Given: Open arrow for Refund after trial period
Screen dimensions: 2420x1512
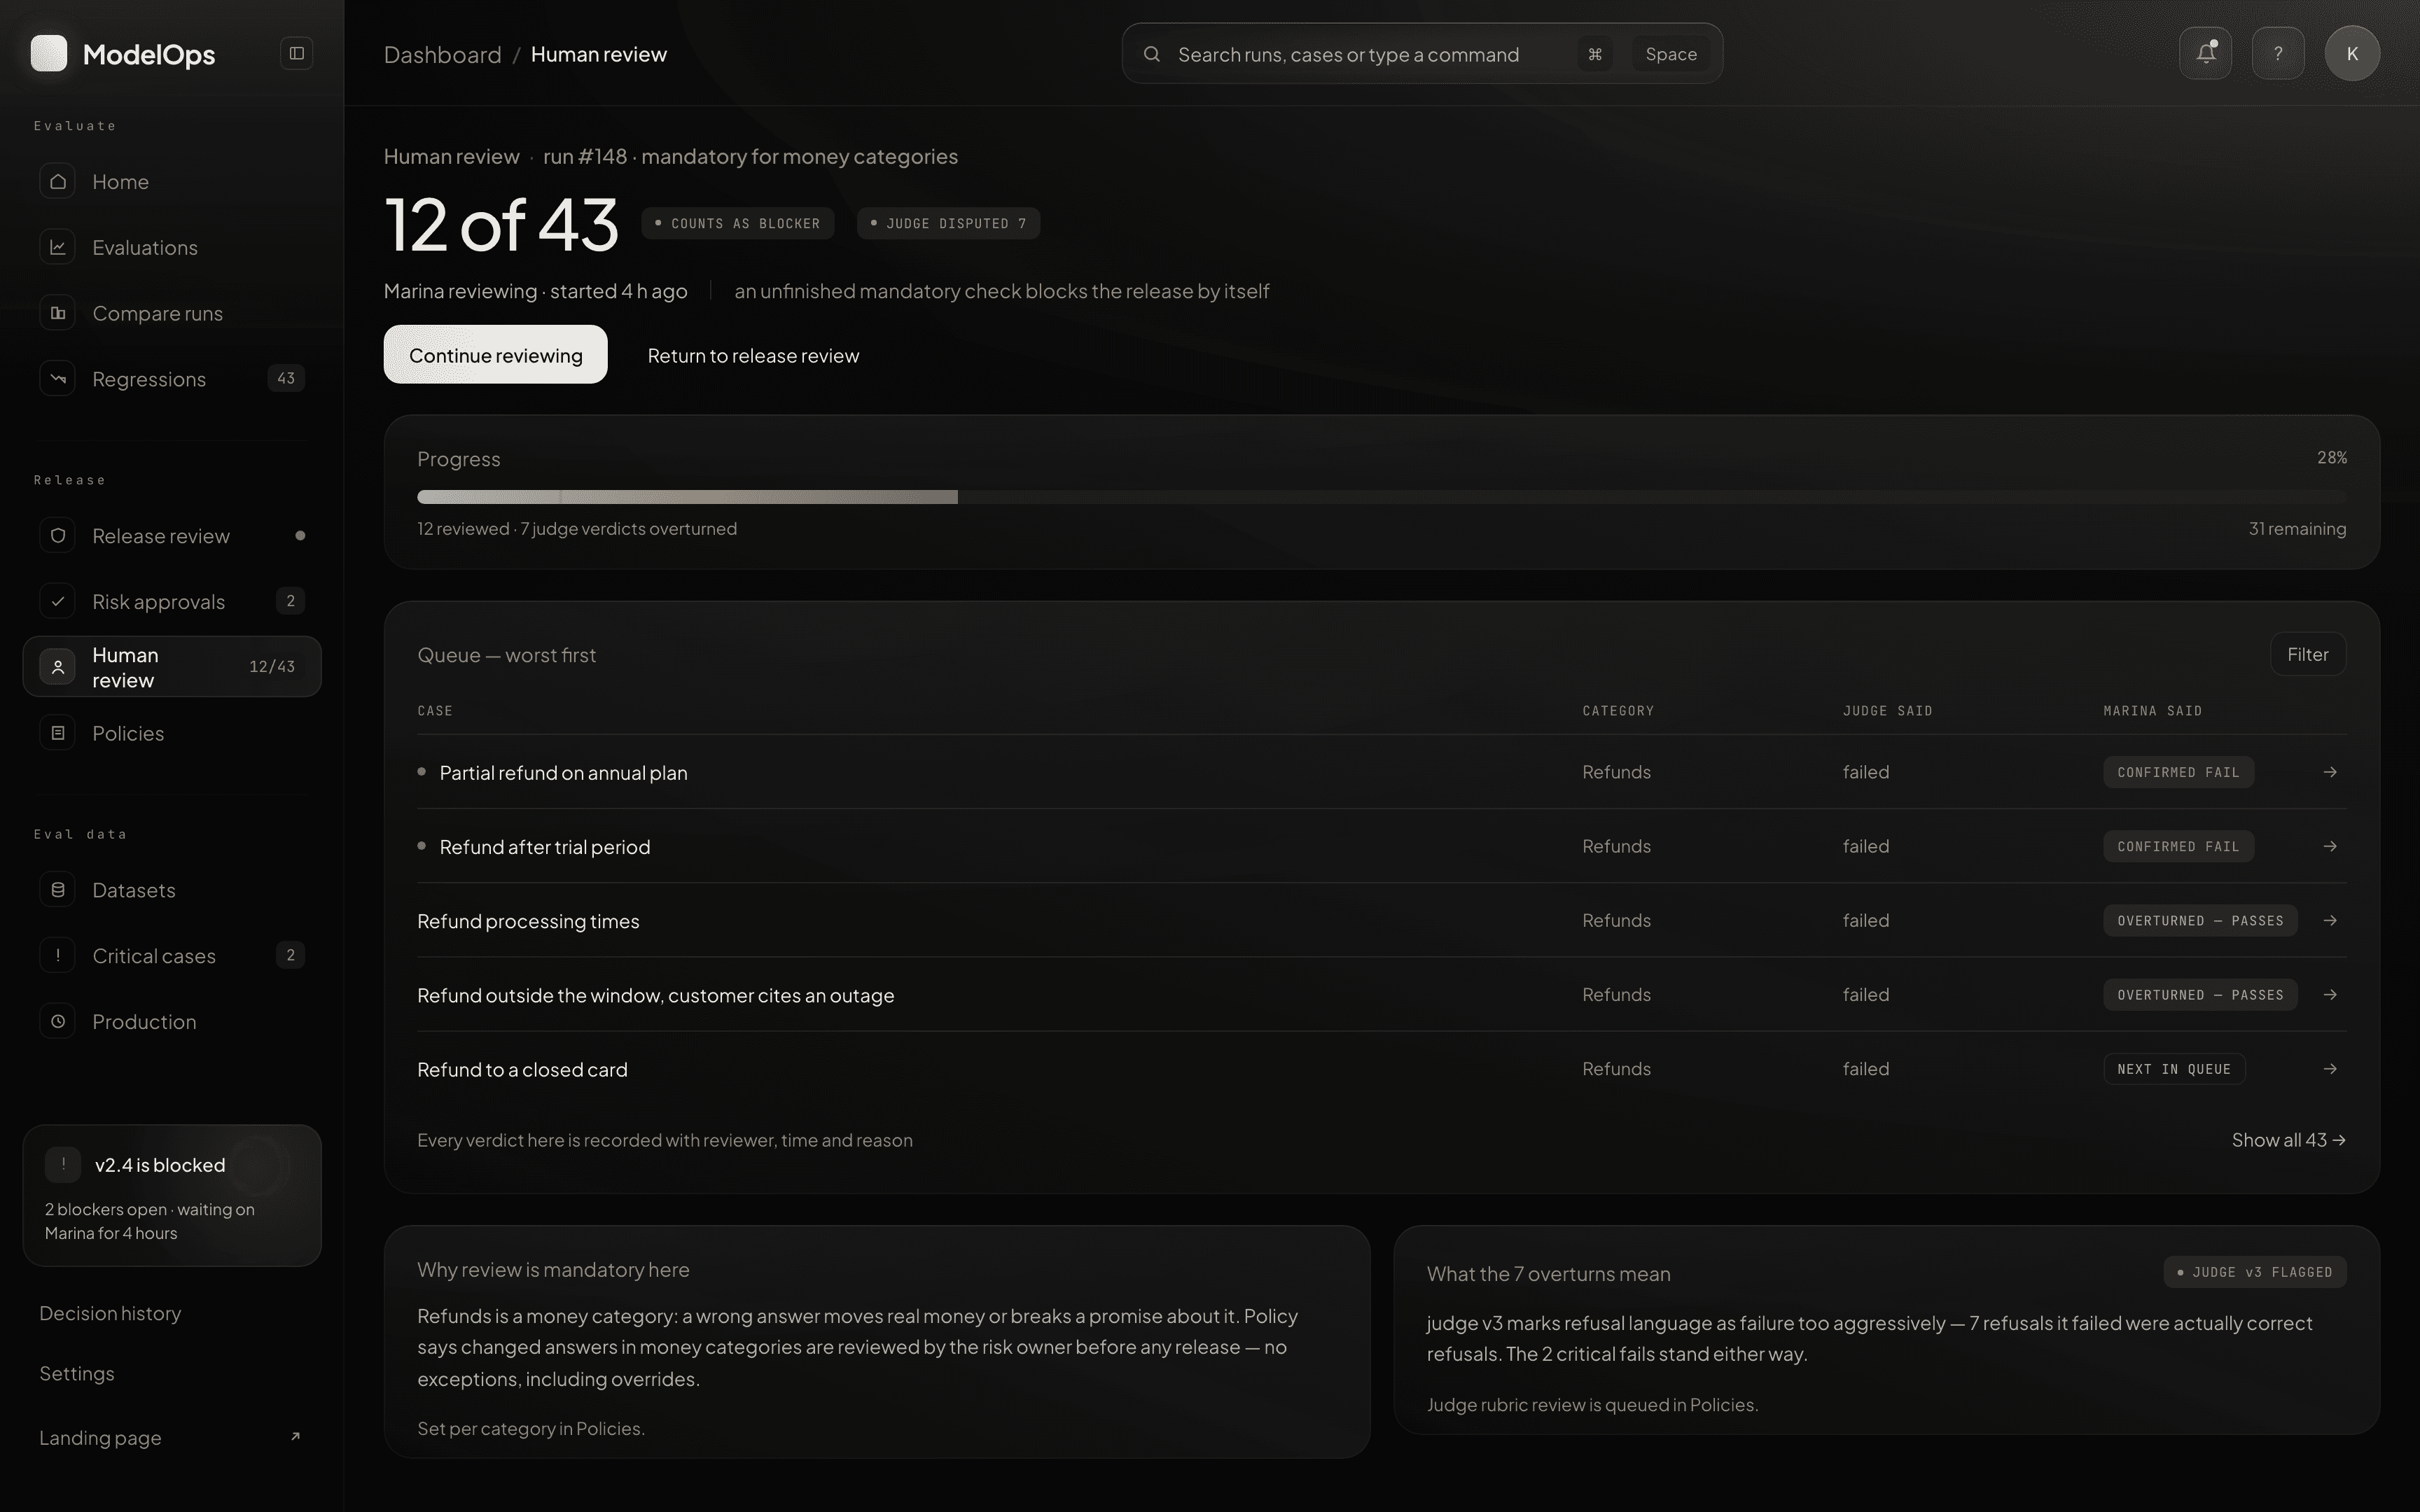Looking at the screenshot, I should [x=2330, y=846].
